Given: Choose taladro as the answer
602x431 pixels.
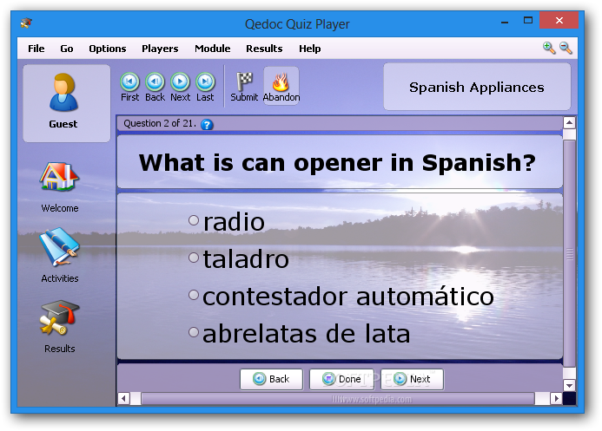Looking at the screenshot, I should click(x=194, y=258).
